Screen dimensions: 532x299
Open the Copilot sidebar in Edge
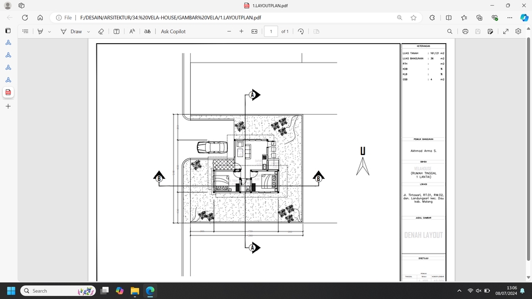[524, 18]
